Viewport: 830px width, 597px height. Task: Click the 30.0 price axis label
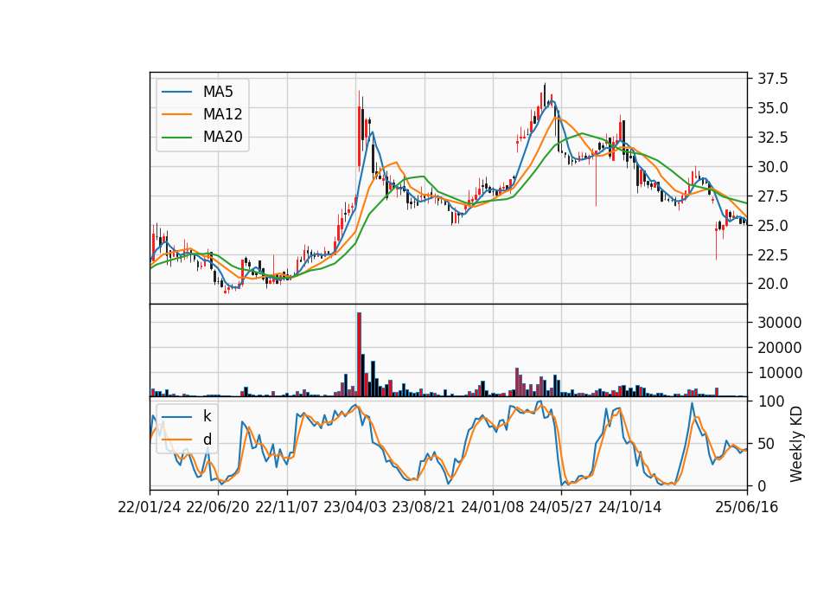pos(772,167)
